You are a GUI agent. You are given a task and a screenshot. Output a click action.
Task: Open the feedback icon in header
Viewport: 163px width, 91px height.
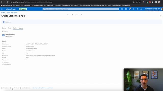[x=141, y=9]
